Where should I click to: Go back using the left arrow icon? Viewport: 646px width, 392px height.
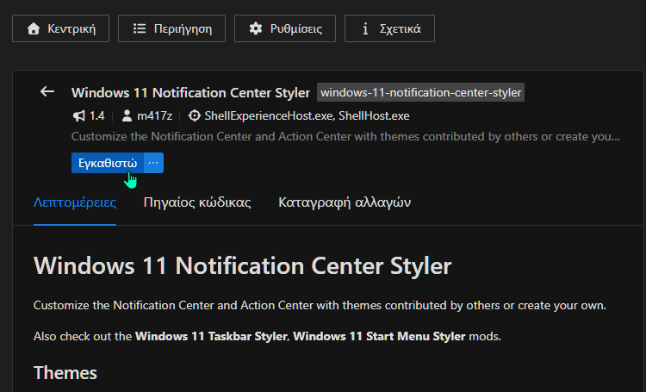tap(47, 91)
